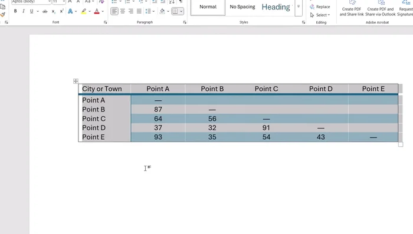Click the cell containing 43
The height and width of the screenshot is (234, 413).
coord(320,137)
